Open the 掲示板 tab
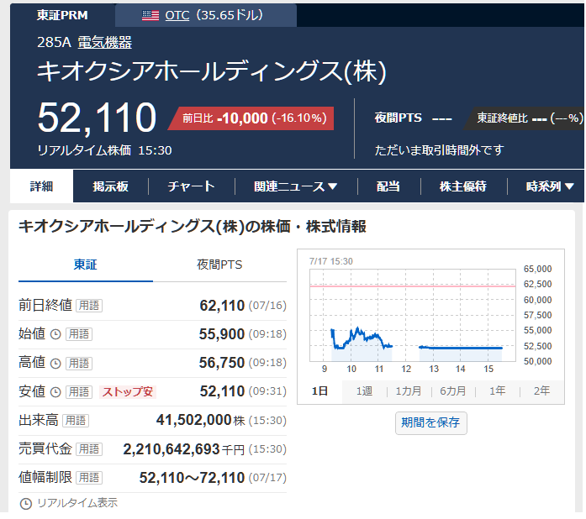586x519 pixels. tap(111, 186)
